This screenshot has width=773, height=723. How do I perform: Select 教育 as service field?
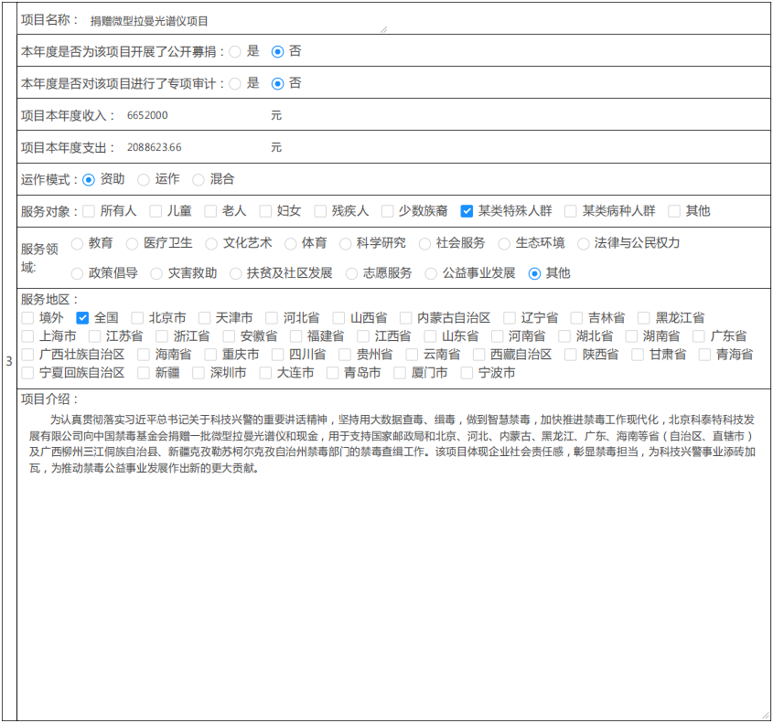[77, 244]
